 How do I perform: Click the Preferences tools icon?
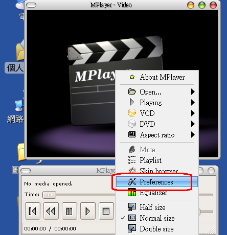pyautogui.click(x=132, y=181)
